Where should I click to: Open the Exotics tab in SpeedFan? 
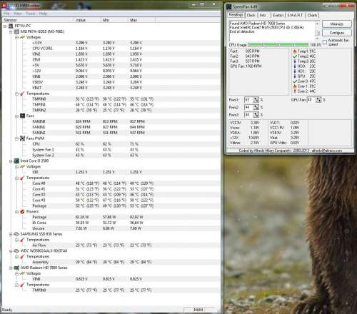click(278, 15)
